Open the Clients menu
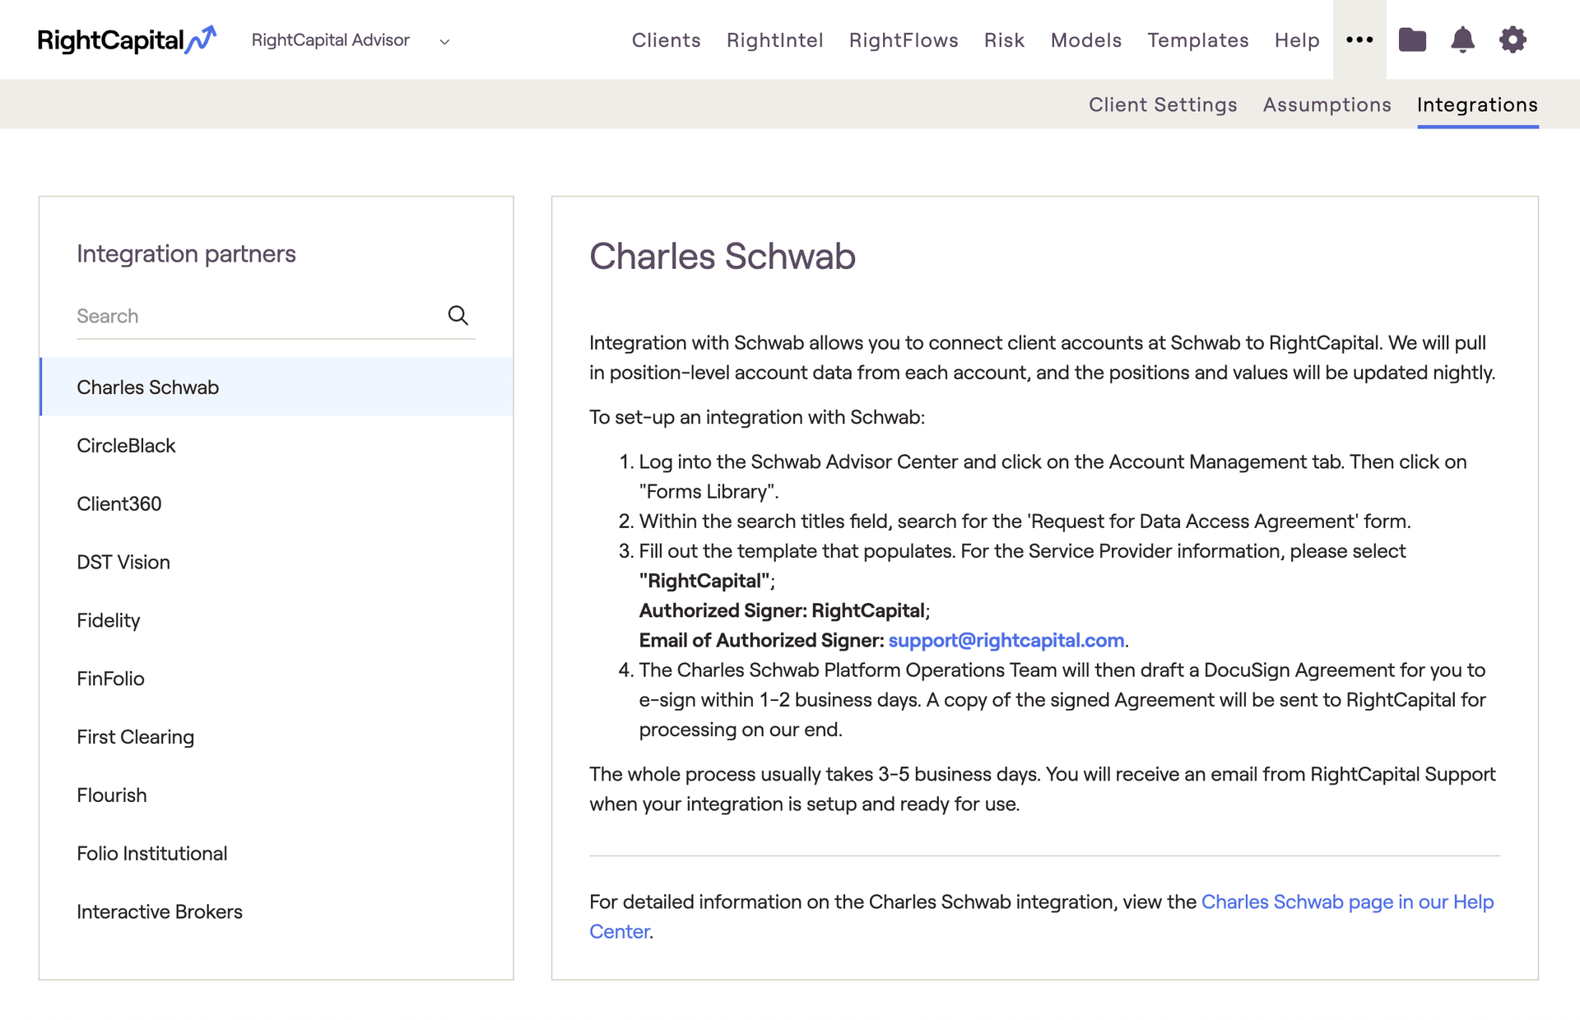Image resolution: width=1580 pixels, height=1020 pixels. pos(666,40)
